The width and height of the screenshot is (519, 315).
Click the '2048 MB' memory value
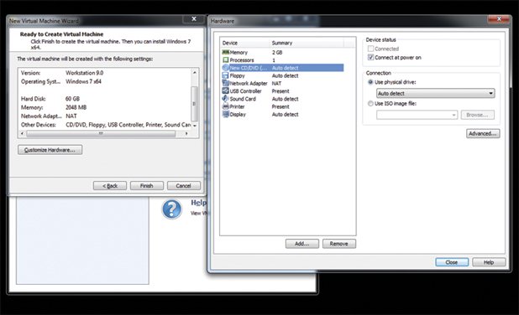click(x=76, y=107)
